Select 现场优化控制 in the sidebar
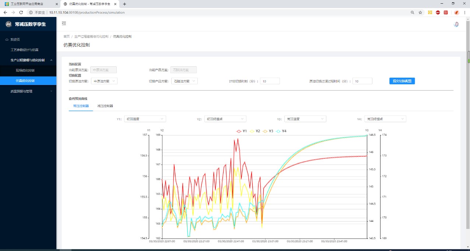This screenshot has width=470, height=251. point(25,70)
